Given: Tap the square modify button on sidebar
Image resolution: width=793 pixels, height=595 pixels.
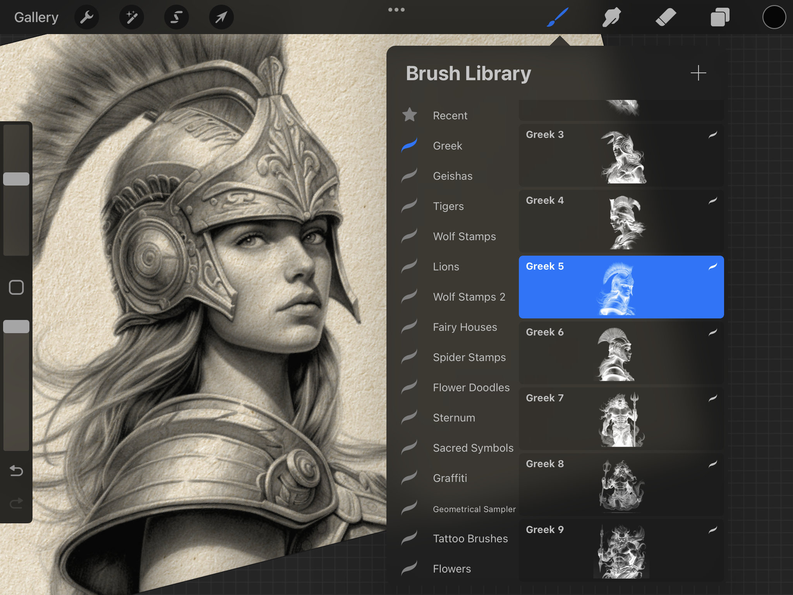Looking at the screenshot, I should click(16, 287).
